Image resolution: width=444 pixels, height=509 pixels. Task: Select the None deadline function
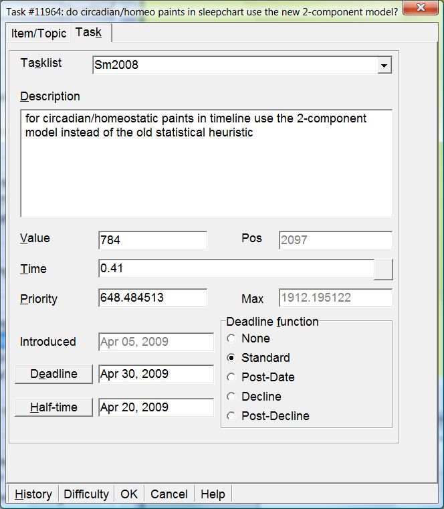click(x=231, y=338)
